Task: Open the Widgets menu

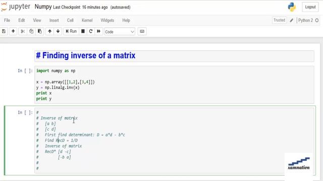Action: (x=107, y=20)
